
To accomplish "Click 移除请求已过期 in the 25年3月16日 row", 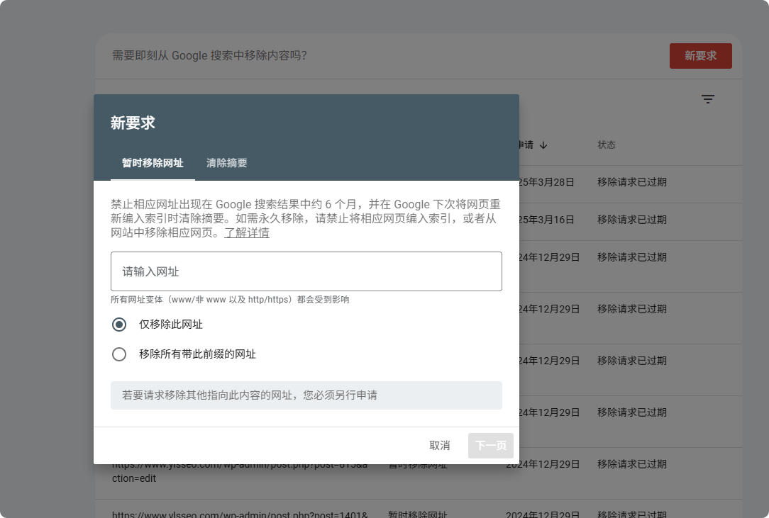I will tap(631, 220).
